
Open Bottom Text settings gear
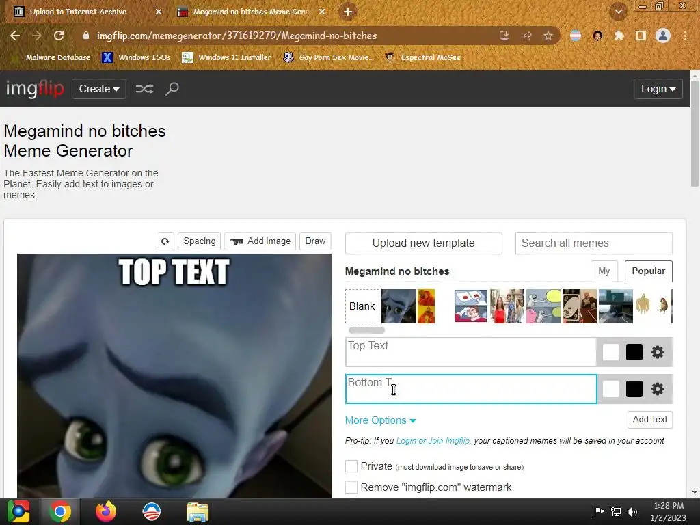click(657, 389)
